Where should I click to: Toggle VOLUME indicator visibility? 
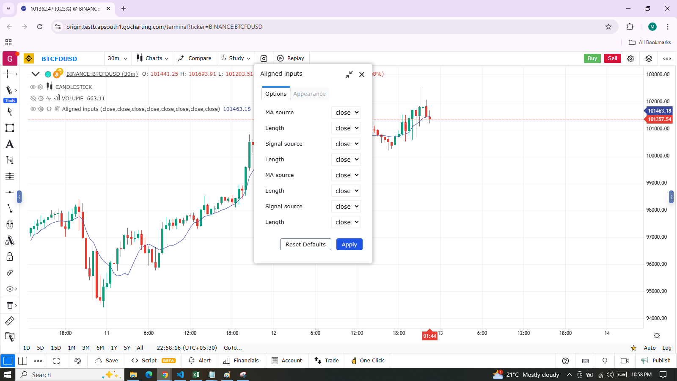click(x=33, y=98)
